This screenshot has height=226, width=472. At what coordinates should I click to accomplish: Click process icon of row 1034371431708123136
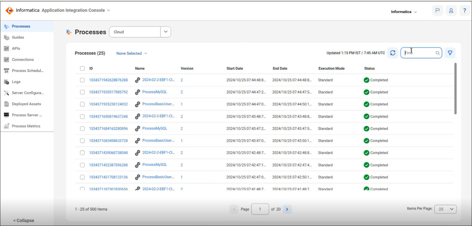(137, 177)
